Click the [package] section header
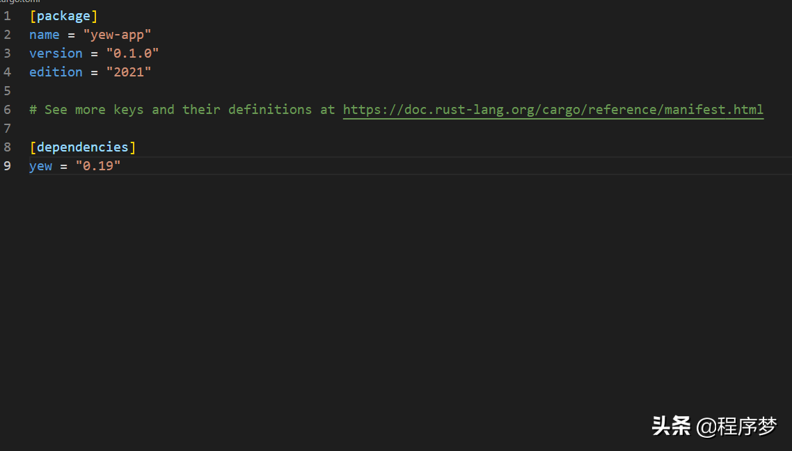The width and height of the screenshot is (792, 451). tap(63, 16)
